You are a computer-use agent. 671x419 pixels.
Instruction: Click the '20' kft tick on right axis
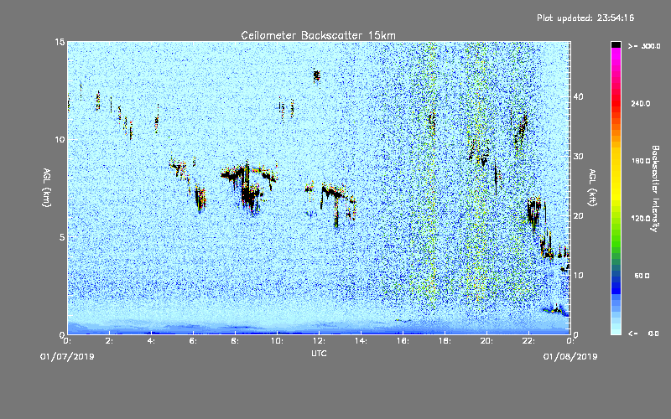[x=578, y=216]
